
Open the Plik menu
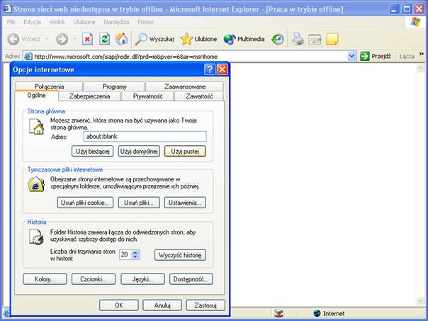click(11, 22)
